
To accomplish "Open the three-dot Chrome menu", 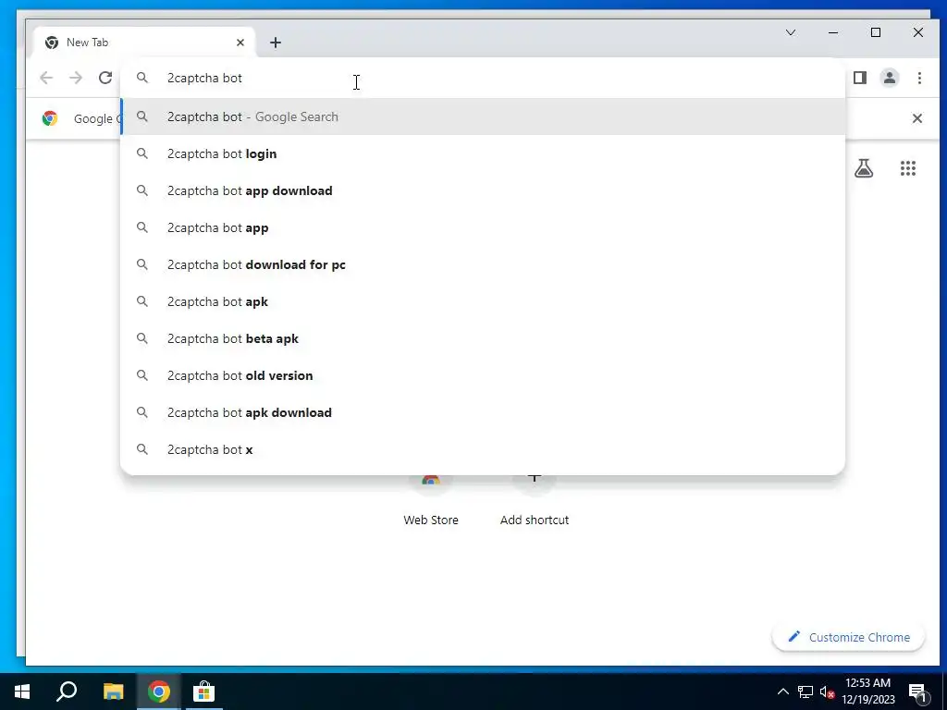I will 919,78.
